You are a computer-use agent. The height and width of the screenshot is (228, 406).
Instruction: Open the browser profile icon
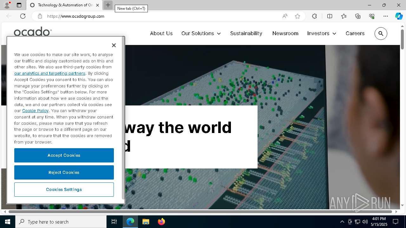click(x=7, y=5)
